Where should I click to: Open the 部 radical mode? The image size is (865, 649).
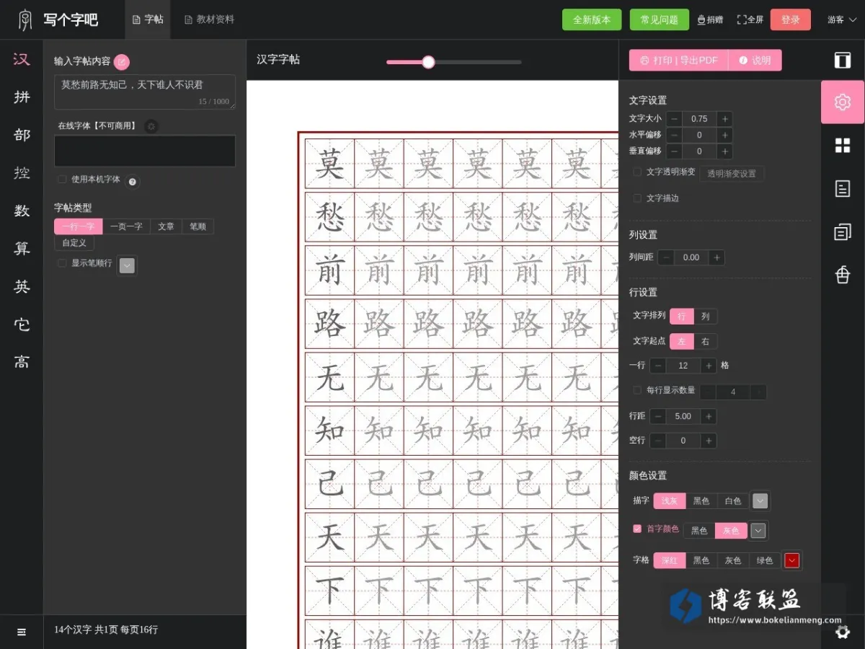click(x=22, y=135)
